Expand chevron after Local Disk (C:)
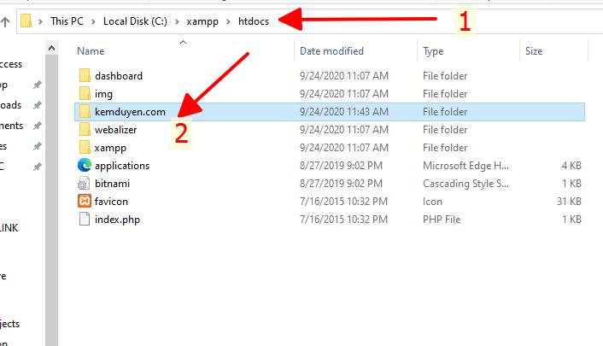The image size is (603, 346). (x=177, y=21)
